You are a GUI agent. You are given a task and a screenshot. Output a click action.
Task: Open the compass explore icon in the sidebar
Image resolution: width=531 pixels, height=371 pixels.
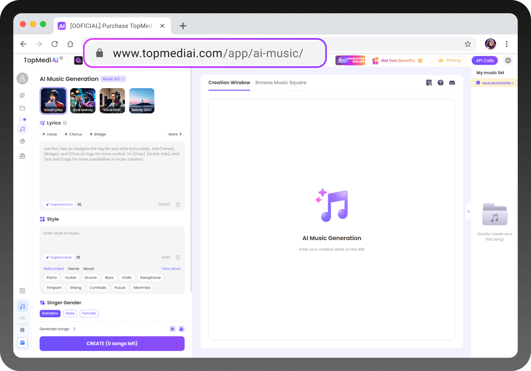click(x=22, y=95)
